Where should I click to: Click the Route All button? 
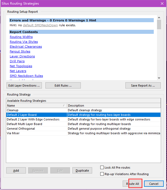tap(132, 184)
